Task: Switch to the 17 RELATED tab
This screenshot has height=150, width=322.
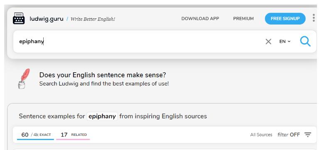Action: tap(73, 135)
